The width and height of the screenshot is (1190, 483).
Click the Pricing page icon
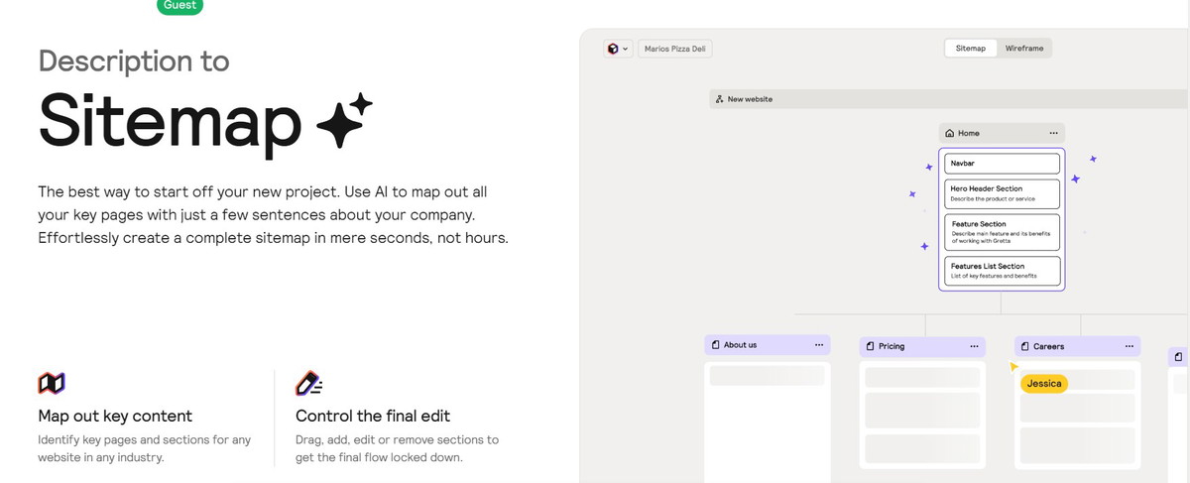pos(870,346)
